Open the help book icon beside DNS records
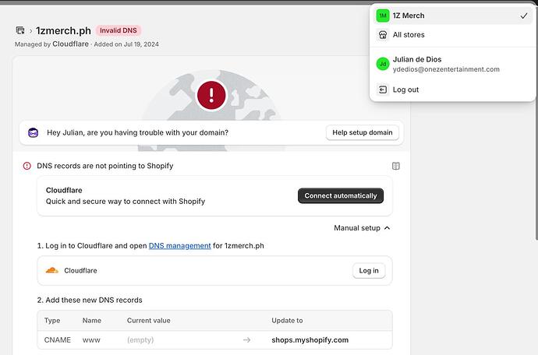The height and width of the screenshot is (355, 538). click(395, 166)
